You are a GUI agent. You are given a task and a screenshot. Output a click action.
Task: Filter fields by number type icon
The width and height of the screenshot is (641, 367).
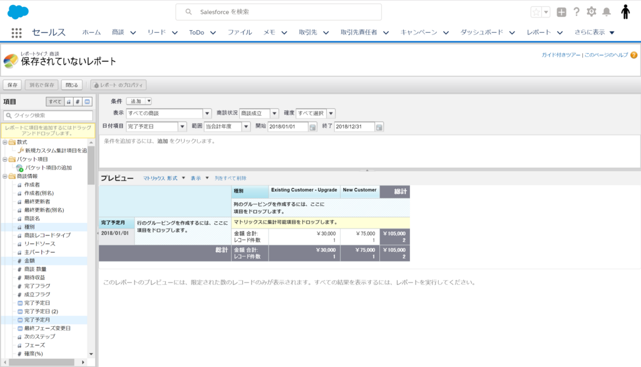pos(78,102)
